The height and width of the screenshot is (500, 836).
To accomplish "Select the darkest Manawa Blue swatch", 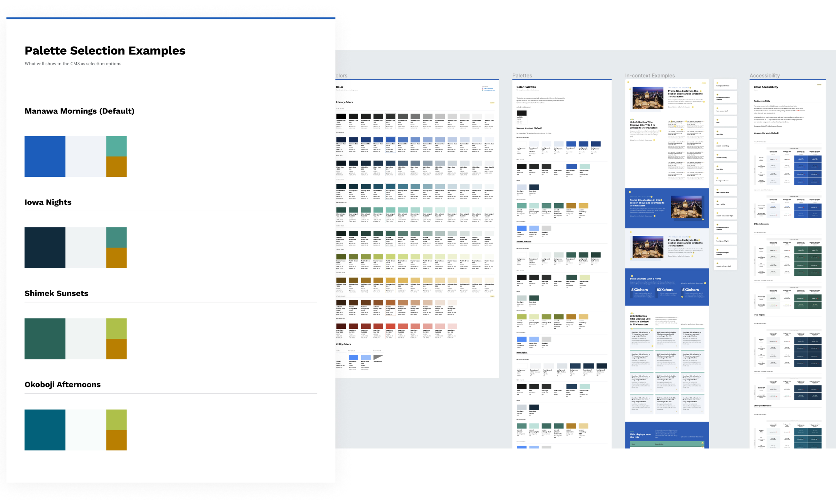I will click(341, 140).
